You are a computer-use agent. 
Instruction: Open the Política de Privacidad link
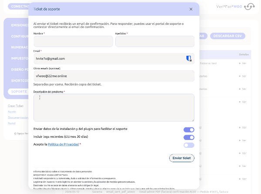(x=63, y=144)
